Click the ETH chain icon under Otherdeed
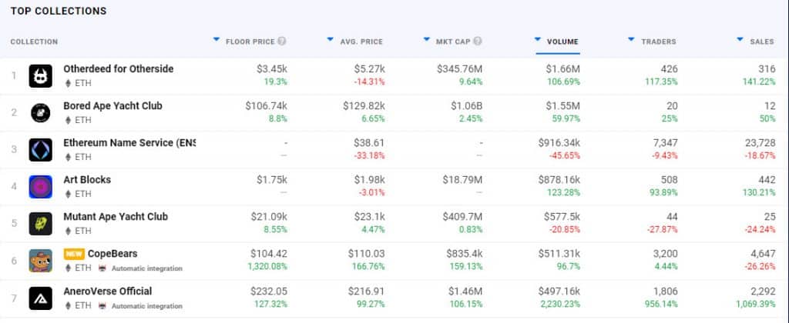 [x=69, y=83]
